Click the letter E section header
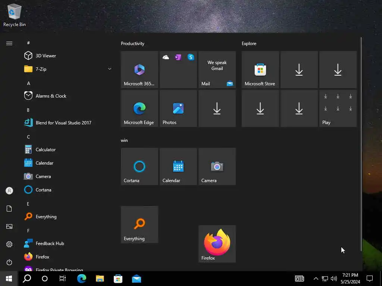The height and width of the screenshot is (286, 382). point(28,204)
